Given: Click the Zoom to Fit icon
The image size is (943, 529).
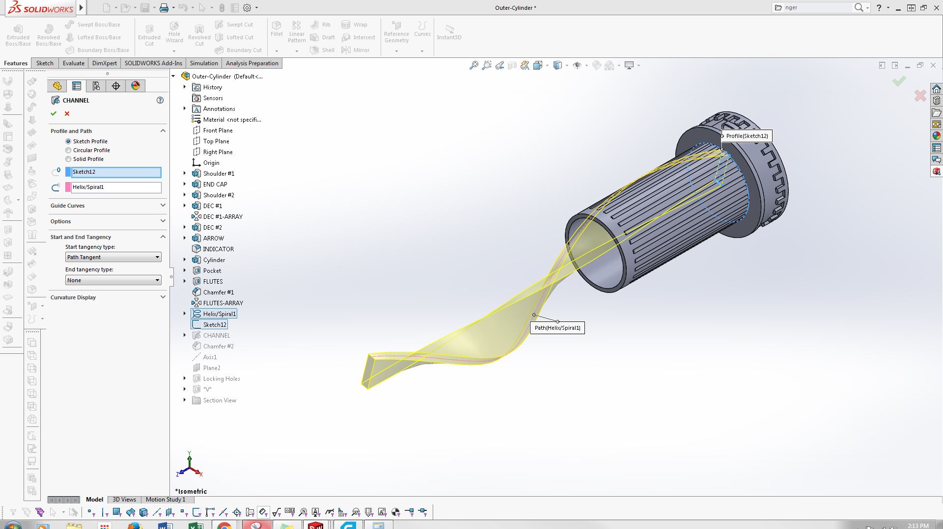Looking at the screenshot, I should point(473,65).
